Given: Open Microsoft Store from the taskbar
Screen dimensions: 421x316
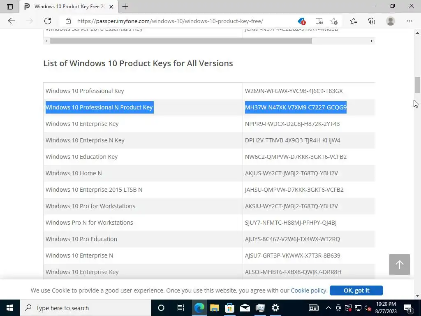Looking at the screenshot, I should 229,308.
